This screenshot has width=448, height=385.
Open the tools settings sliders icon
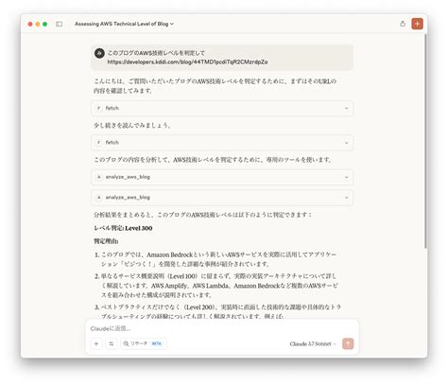pos(112,343)
